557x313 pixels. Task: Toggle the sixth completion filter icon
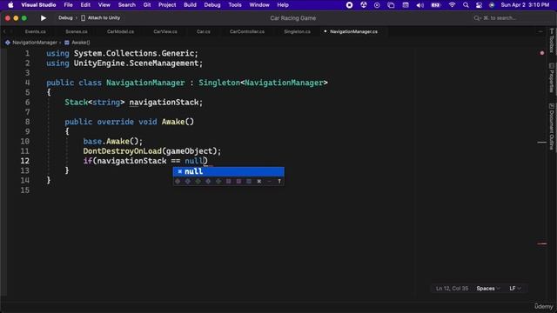click(x=228, y=182)
